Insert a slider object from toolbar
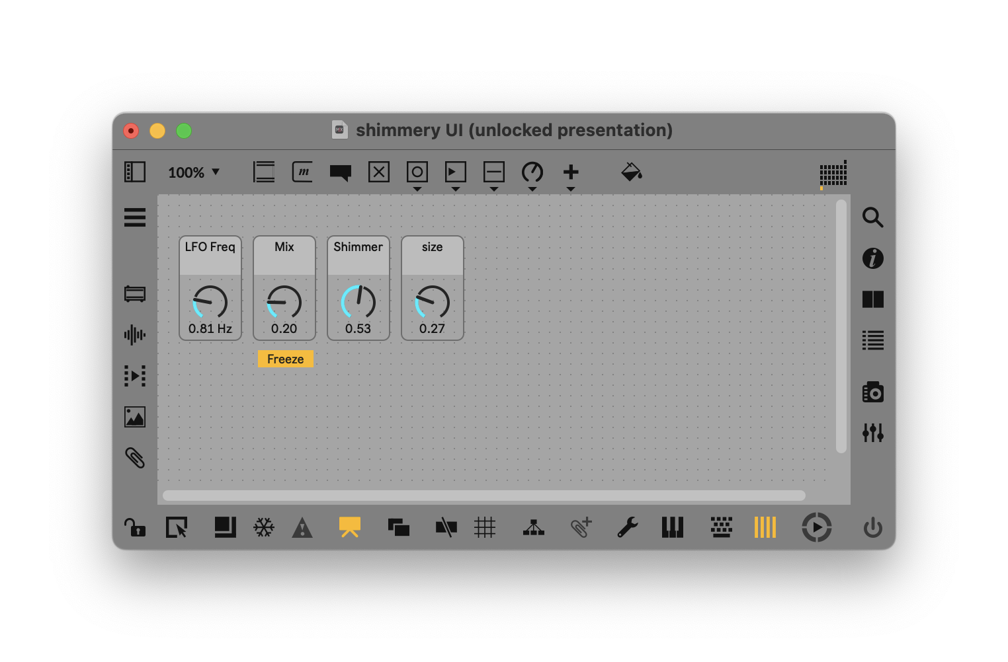 pos(494,172)
